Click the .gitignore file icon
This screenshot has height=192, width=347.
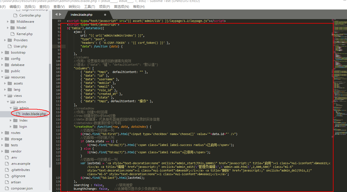tap(6, 176)
